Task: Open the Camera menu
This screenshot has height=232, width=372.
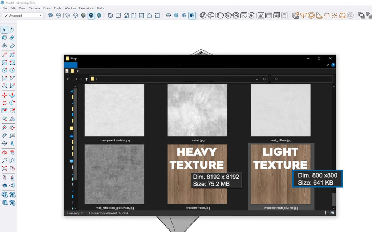Action: pyautogui.click(x=34, y=8)
